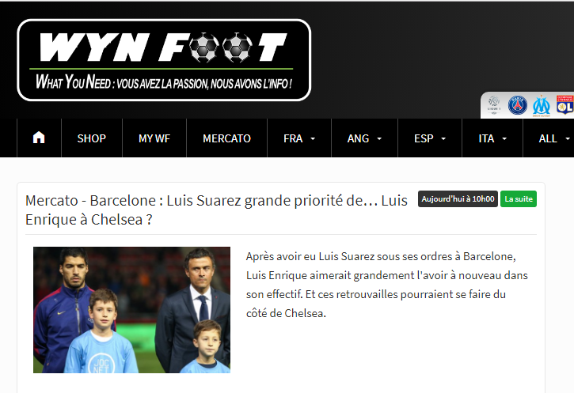This screenshot has height=393, width=574.
Task: Click the green La suite button
Action: click(519, 199)
